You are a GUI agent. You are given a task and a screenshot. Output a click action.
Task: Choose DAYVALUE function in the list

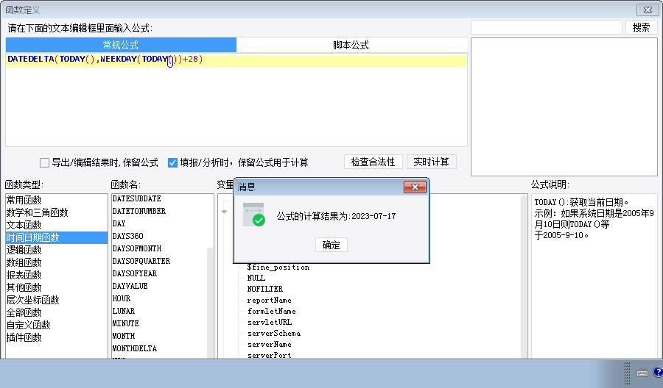coord(130,286)
